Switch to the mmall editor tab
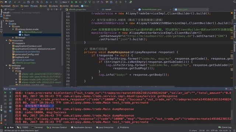Viewport: 236px width, 132px height. [118, 10]
